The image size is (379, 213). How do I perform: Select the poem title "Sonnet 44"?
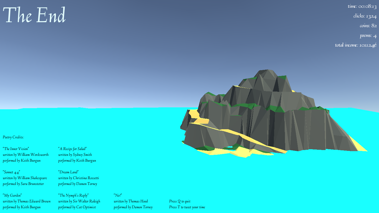click(11, 172)
